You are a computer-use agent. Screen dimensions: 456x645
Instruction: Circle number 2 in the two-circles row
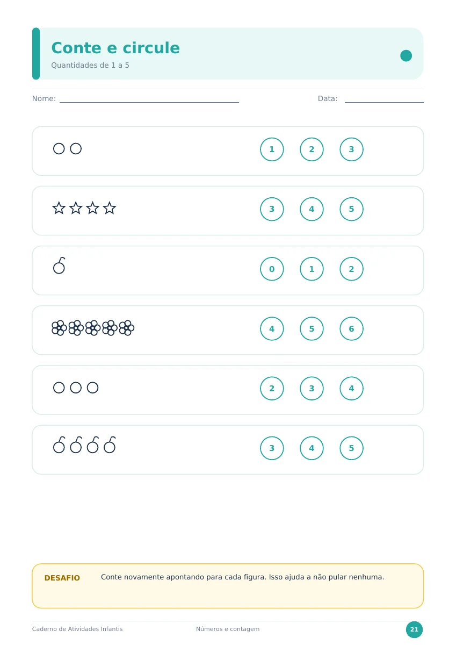coord(312,149)
